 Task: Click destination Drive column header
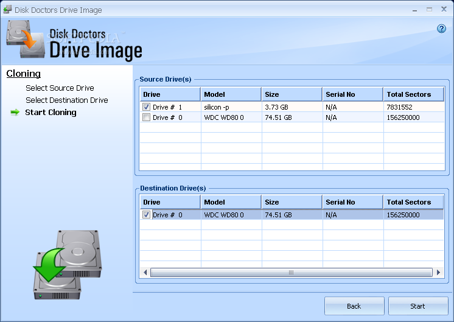[x=170, y=202]
